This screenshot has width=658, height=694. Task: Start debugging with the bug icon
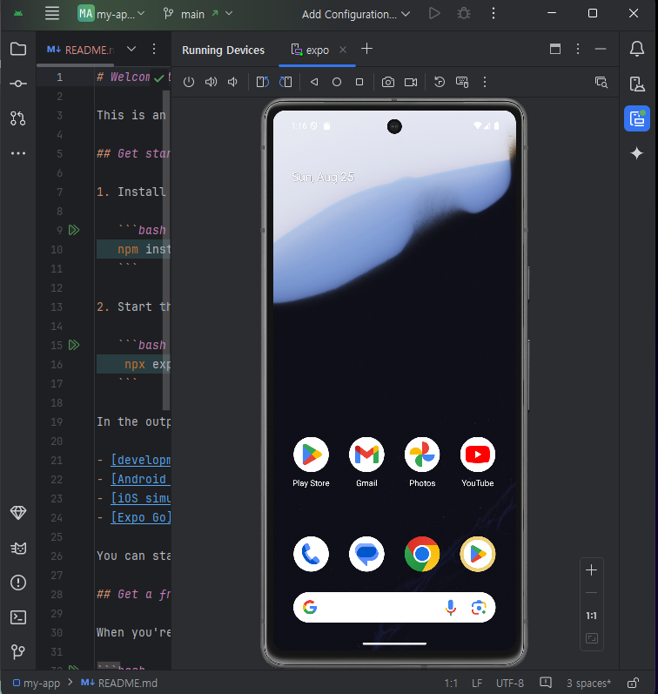click(x=464, y=13)
